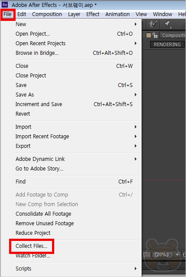
Task: Select the Puppet Pin tool
Action: coord(167,24)
